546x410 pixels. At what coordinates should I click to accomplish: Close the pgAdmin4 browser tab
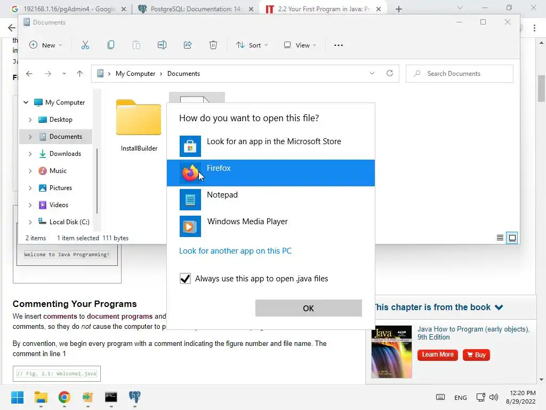pyautogui.click(x=124, y=10)
